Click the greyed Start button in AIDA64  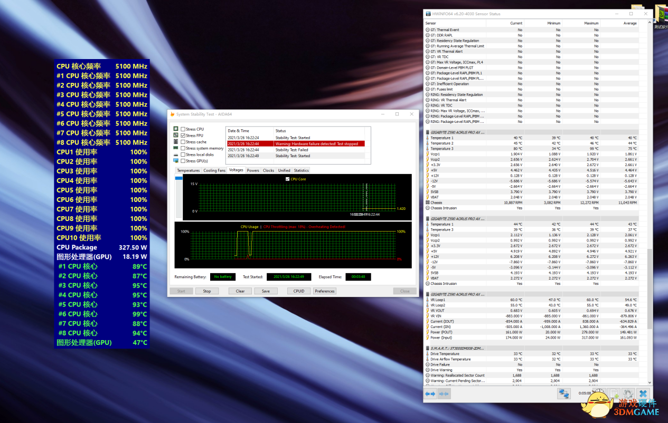click(181, 291)
